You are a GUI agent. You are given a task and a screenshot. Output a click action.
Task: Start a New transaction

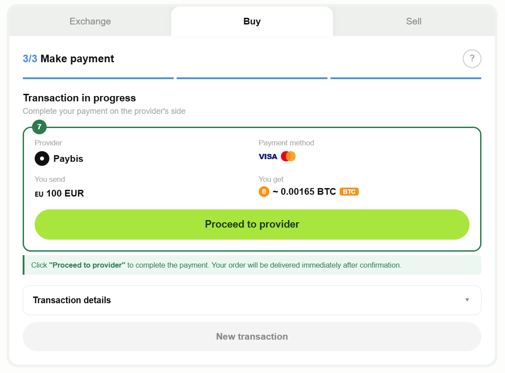click(252, 337)
